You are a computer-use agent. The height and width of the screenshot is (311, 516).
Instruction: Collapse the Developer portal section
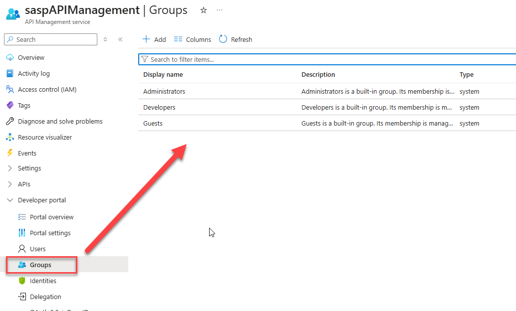point(10,200)
